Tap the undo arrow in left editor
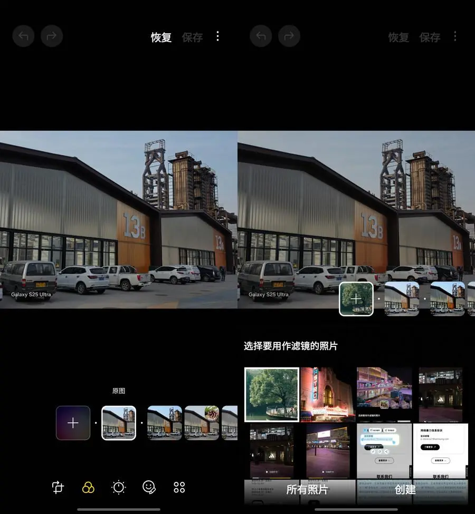Image resolution: width=475 pixels, height=514 pixels. click(23, 36)
